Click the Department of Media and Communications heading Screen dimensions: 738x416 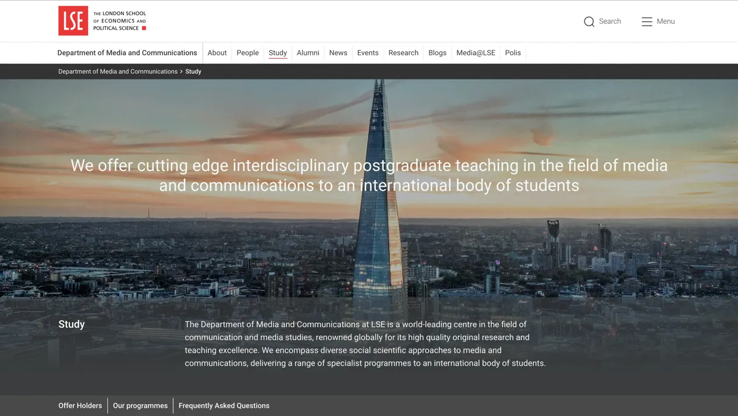(127, 53)
